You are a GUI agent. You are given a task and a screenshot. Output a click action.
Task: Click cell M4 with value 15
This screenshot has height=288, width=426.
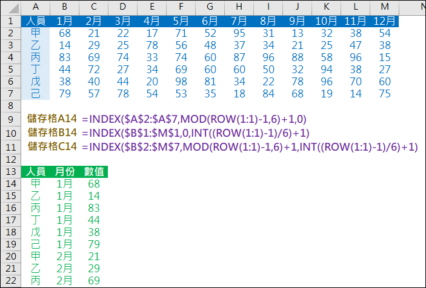point(384,57)
